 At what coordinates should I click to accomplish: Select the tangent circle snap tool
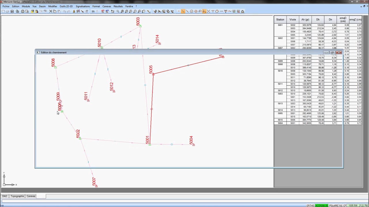pyautogui.click(x=217, y=11)
